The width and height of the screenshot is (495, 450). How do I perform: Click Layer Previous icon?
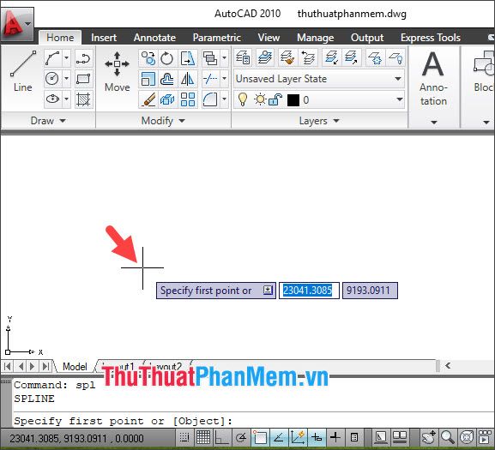pos(308,57)
